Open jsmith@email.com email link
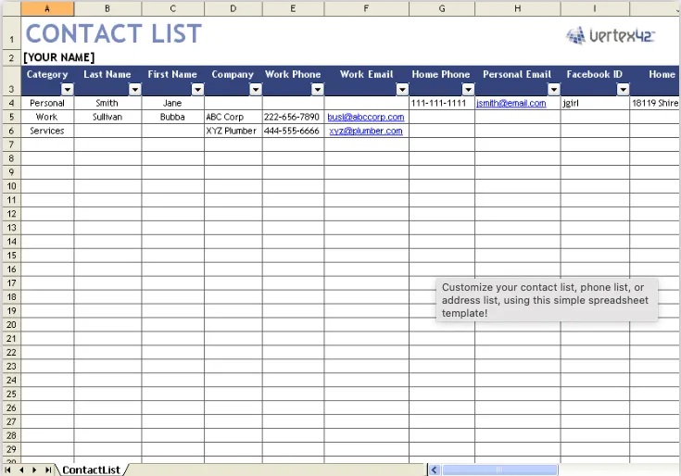Viewport: 681px width, 476px height. click(x=511, y=104)
